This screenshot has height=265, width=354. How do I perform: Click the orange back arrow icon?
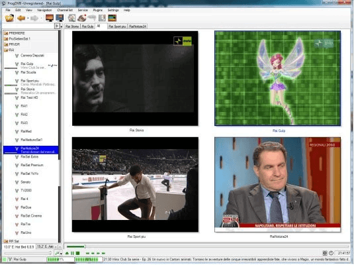[21, 18]
